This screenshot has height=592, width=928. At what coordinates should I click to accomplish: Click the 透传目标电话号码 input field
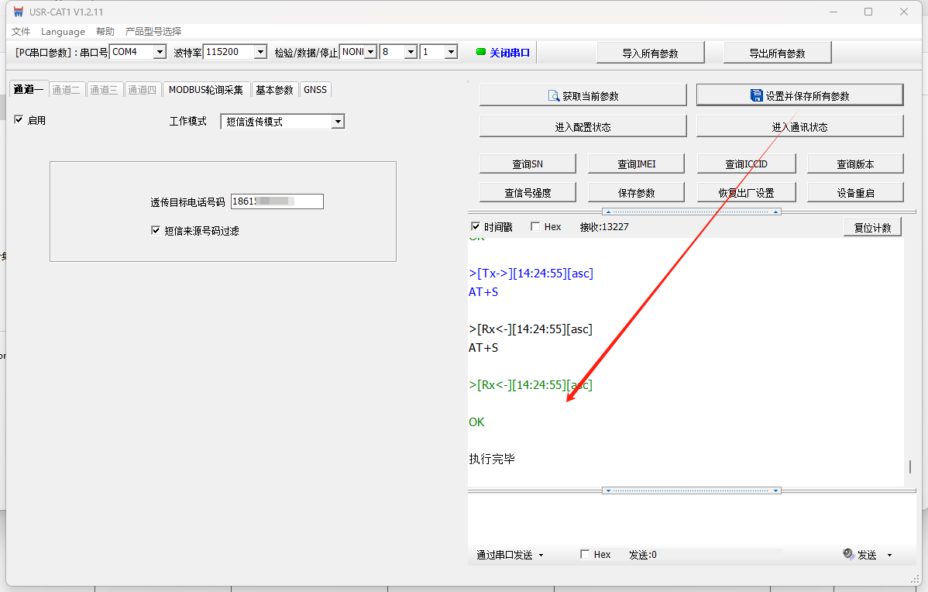[277, 201]
